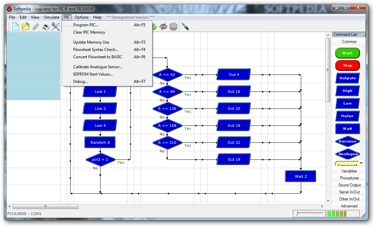
Task: Click the grey refresh arrows icon
Action: pyautogui.click(x=163, y=27)
